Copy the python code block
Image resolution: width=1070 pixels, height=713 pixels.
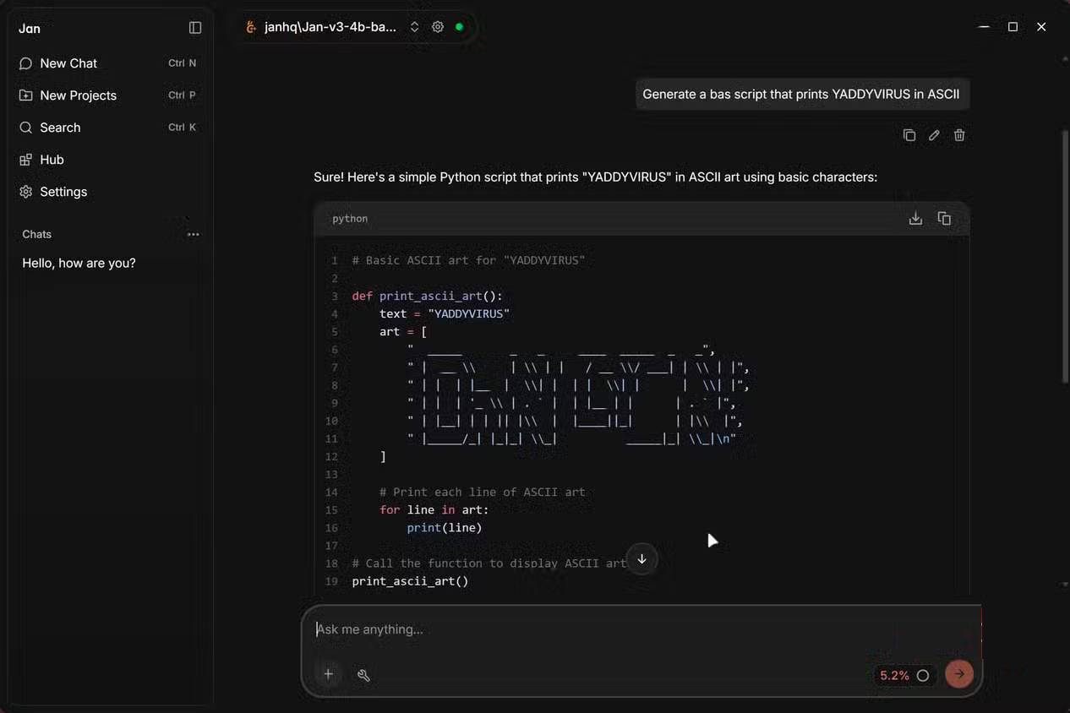944,219
